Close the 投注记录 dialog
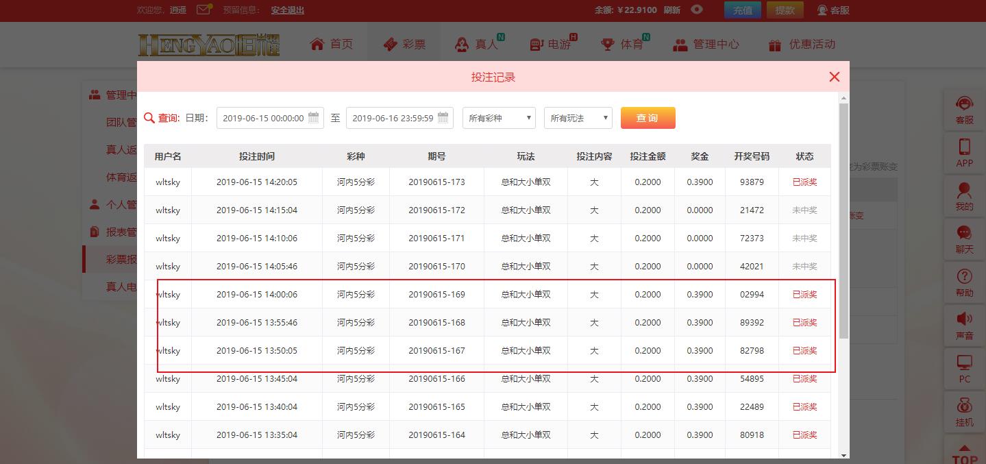This screenshot has height=464, width=986. point(834,77)
